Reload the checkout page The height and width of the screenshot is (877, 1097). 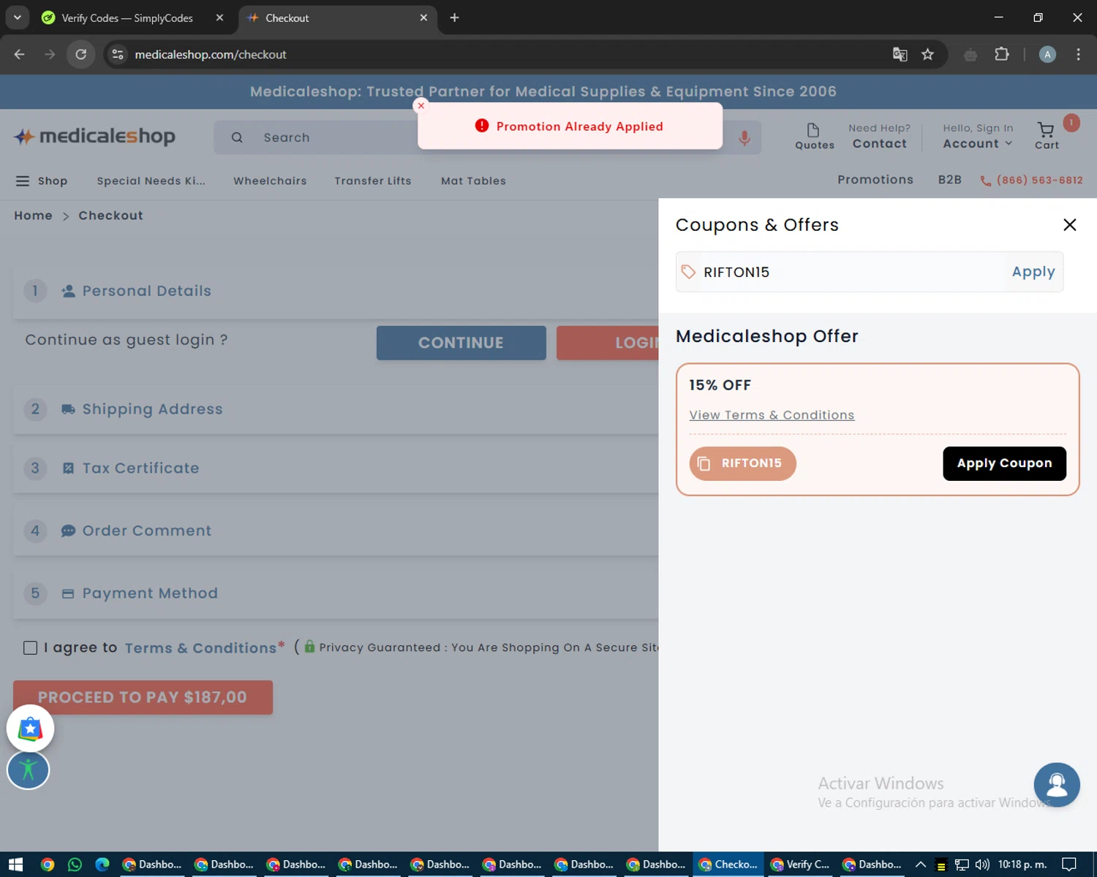pyautogui.click(x=81, y=54)
